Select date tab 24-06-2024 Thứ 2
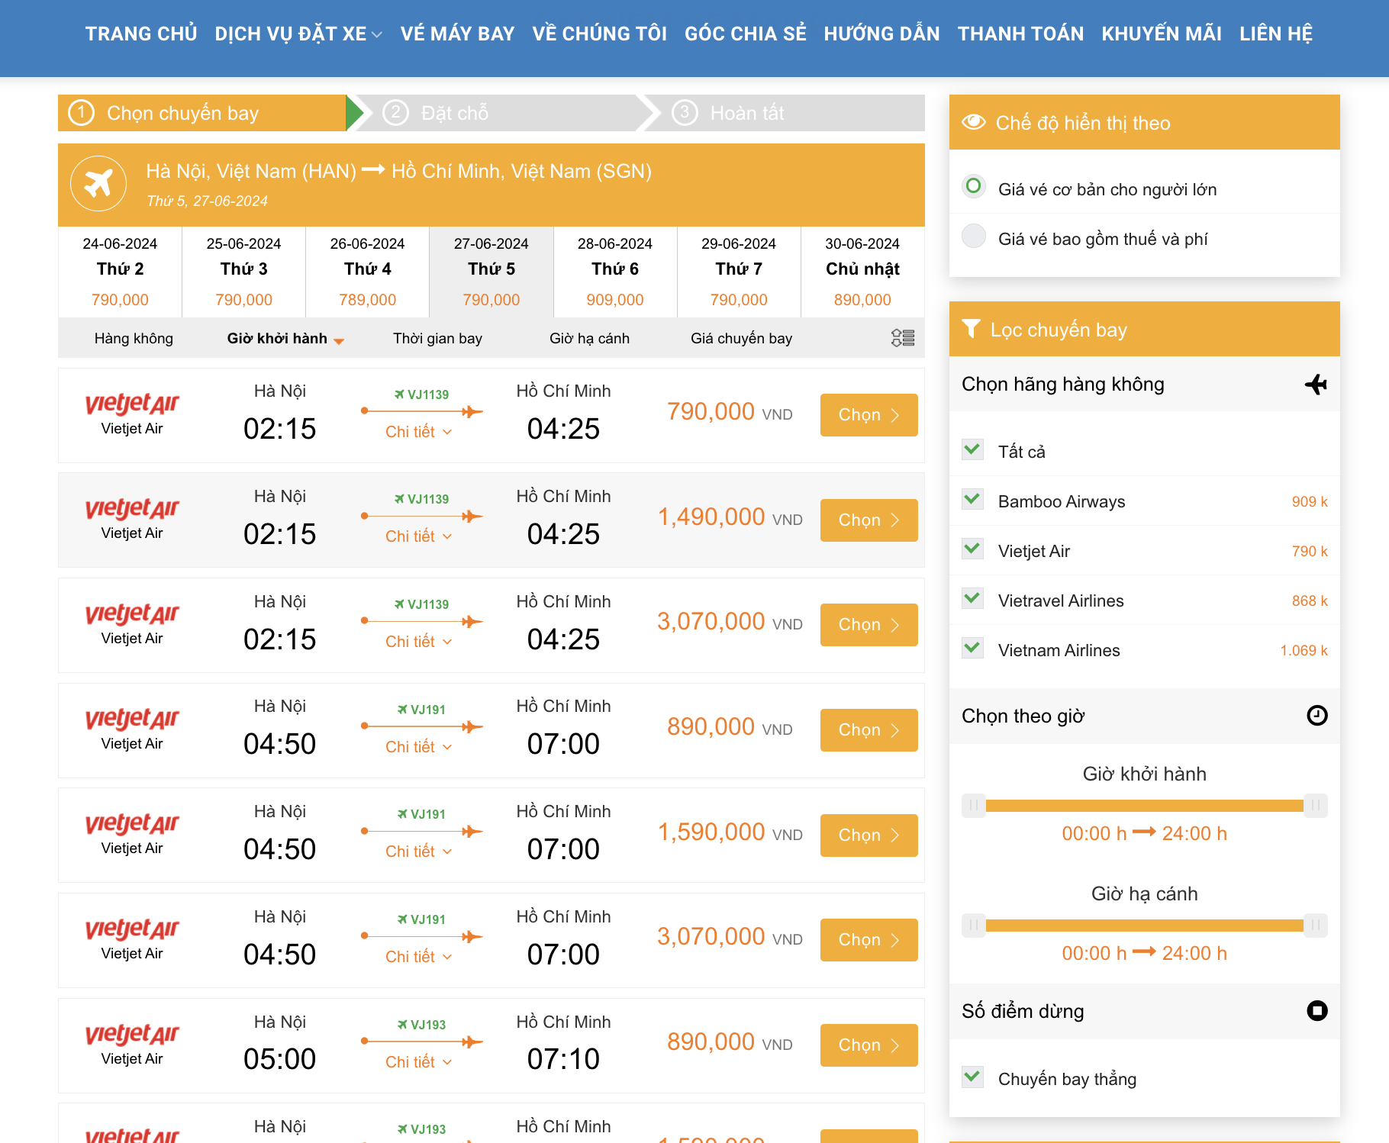1389x1143 pixels. point(120,272)
